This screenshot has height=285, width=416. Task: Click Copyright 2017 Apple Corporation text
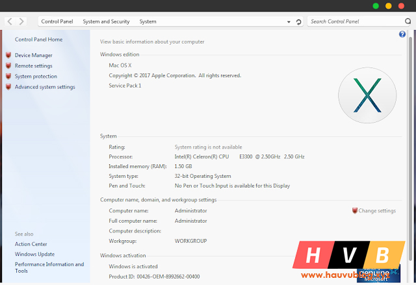pyautogui.click(x=175, y=75)
